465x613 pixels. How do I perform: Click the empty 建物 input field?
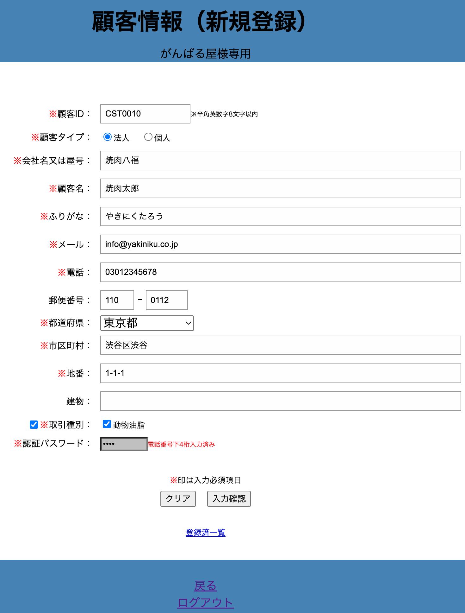(x=280, y=401)
